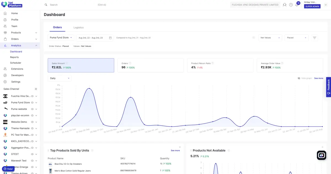Expand Aggregator-Pos channel chevron
Image resolution: width=331 pixels, height=174 pixels.
(x=36, y=148)
